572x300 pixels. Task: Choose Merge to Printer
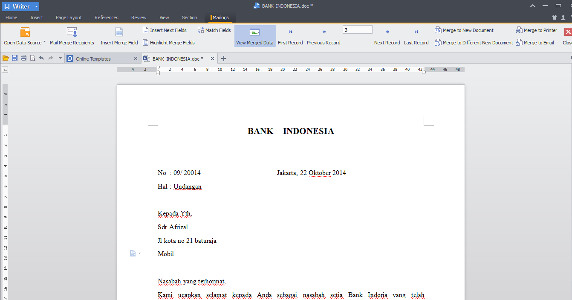[537, 30]
